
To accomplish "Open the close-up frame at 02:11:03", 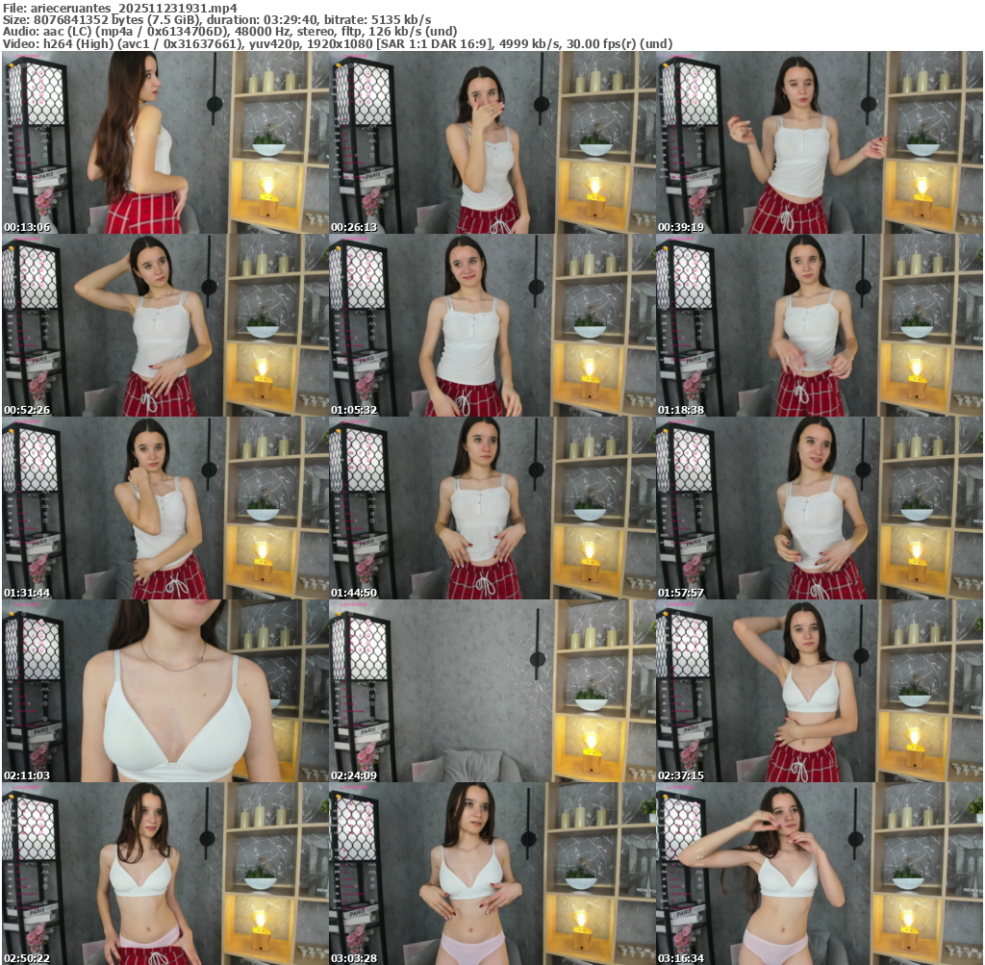I will pyautogui.click(x=164, y=692).
